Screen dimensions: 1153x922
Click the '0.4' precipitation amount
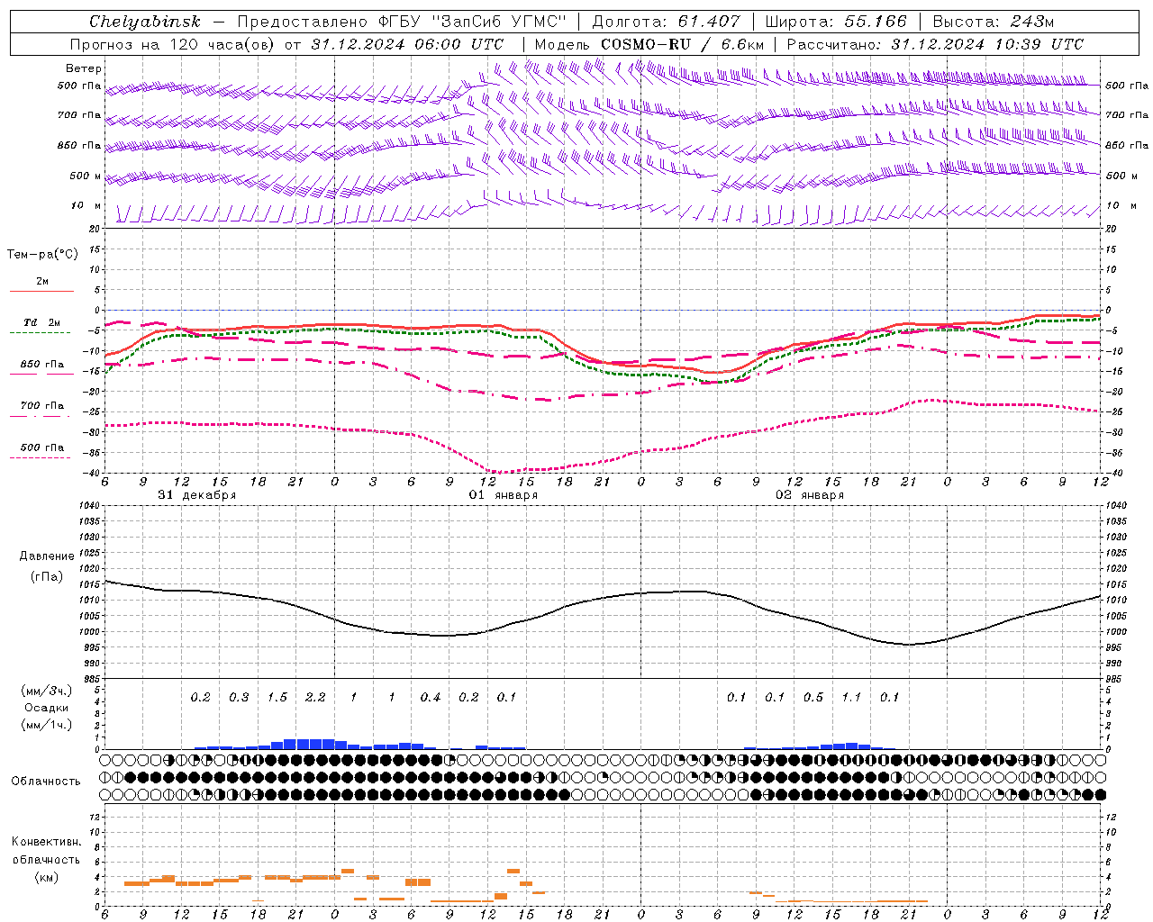tap(431, 698)
